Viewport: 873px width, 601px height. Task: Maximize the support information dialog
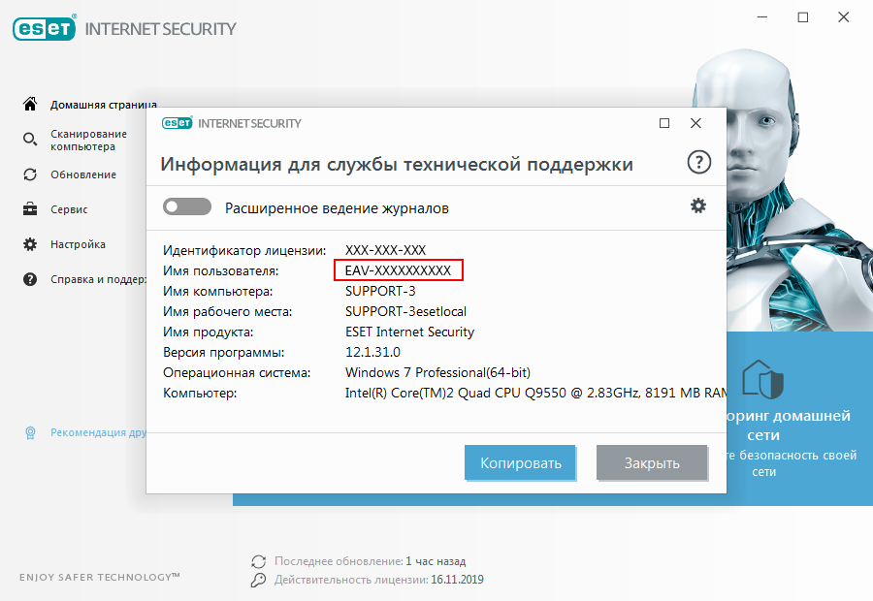click(664, 123)
